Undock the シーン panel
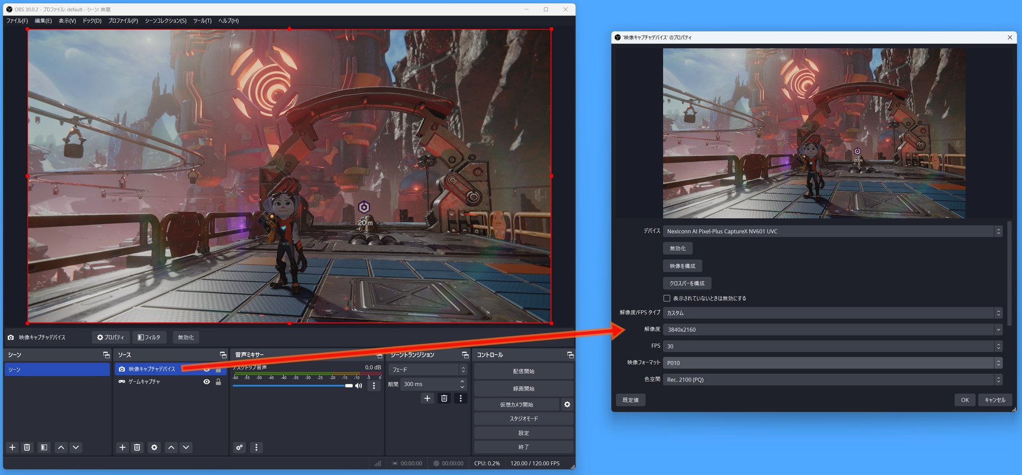The height and width of the screenshot is (475, 1022). (106, 355)
